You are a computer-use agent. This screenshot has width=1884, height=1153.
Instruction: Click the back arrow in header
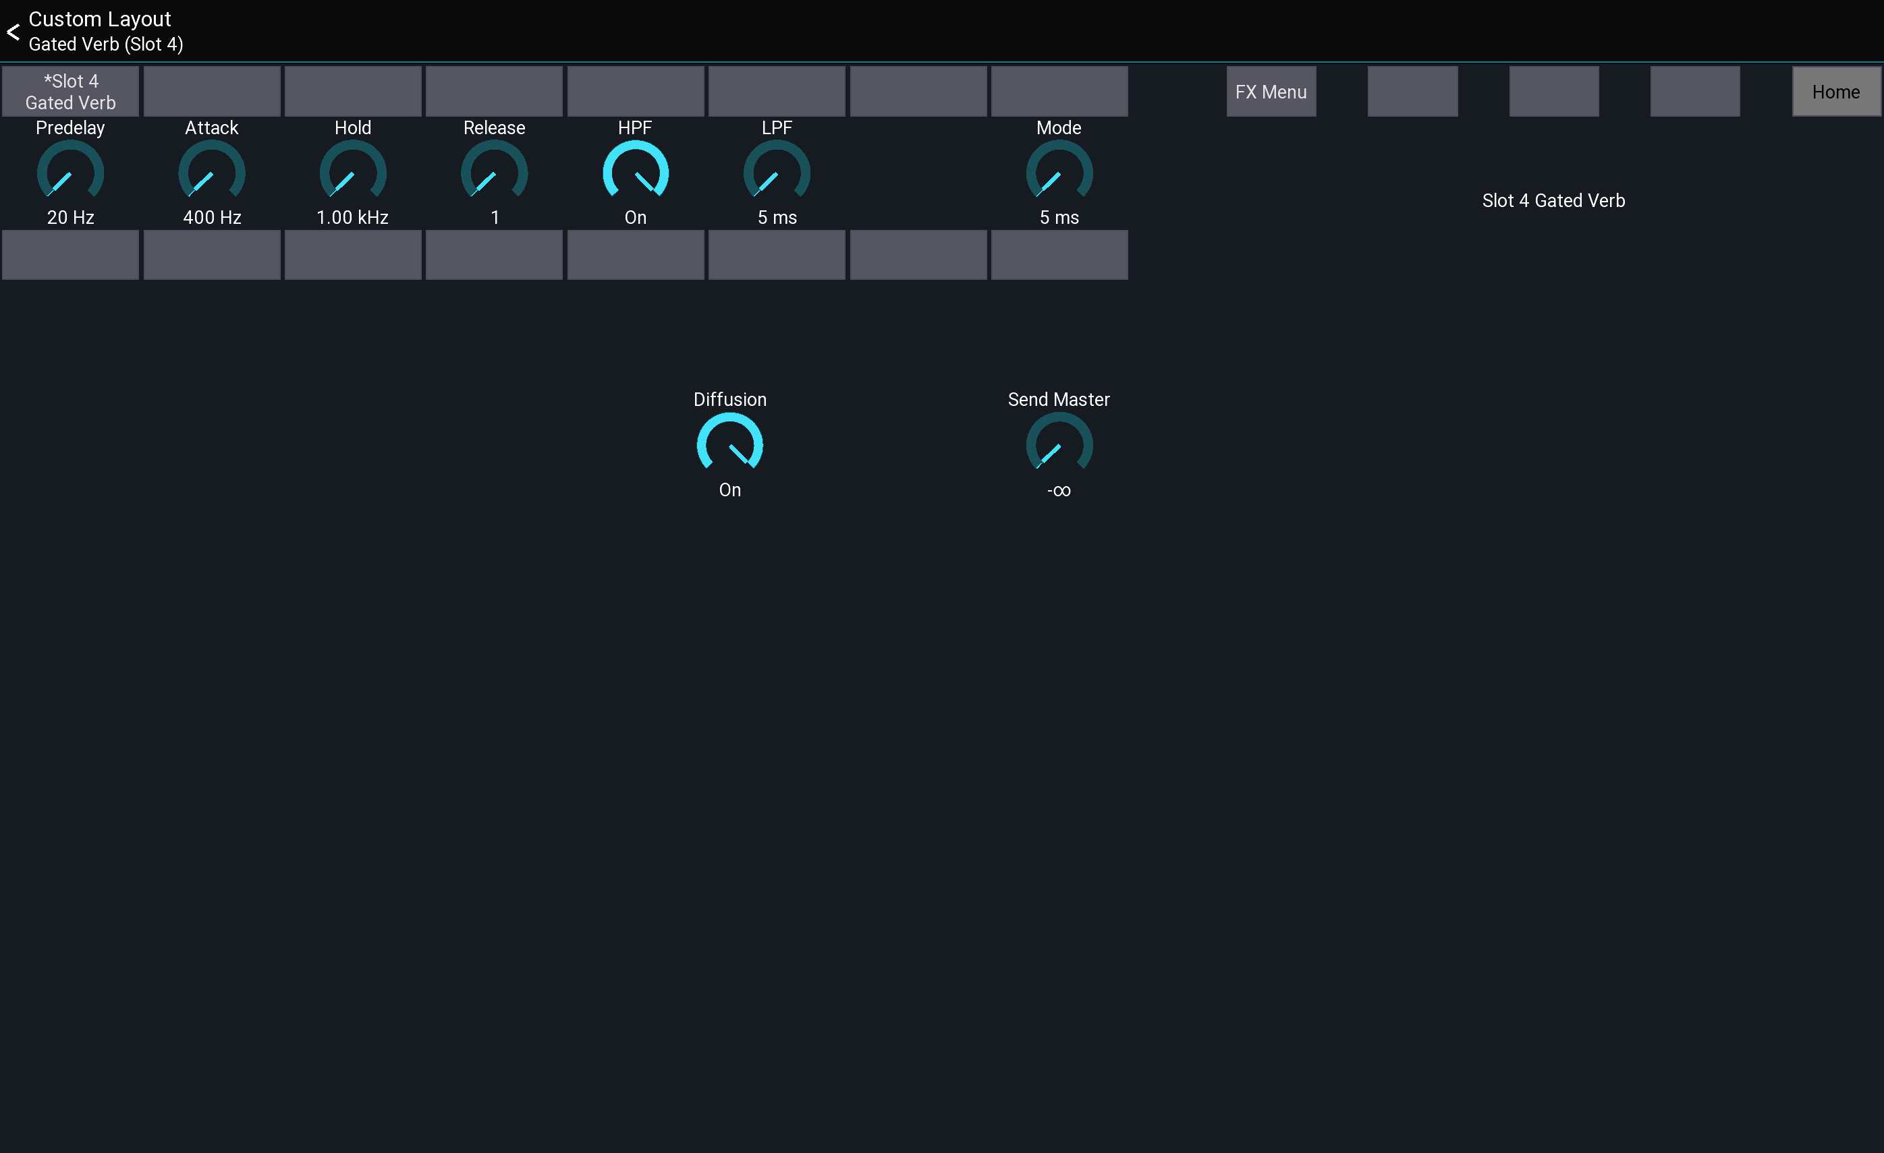click(x=13, y=31)
